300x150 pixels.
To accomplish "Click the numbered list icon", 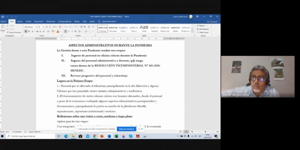I will coord(71,27).
